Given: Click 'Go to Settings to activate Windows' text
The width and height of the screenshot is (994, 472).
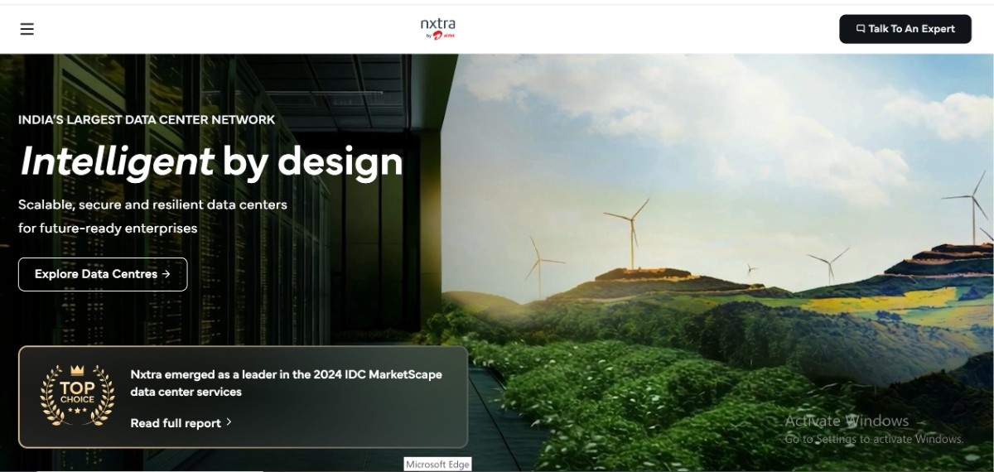Looking at the screenshot, I should 874,439.
